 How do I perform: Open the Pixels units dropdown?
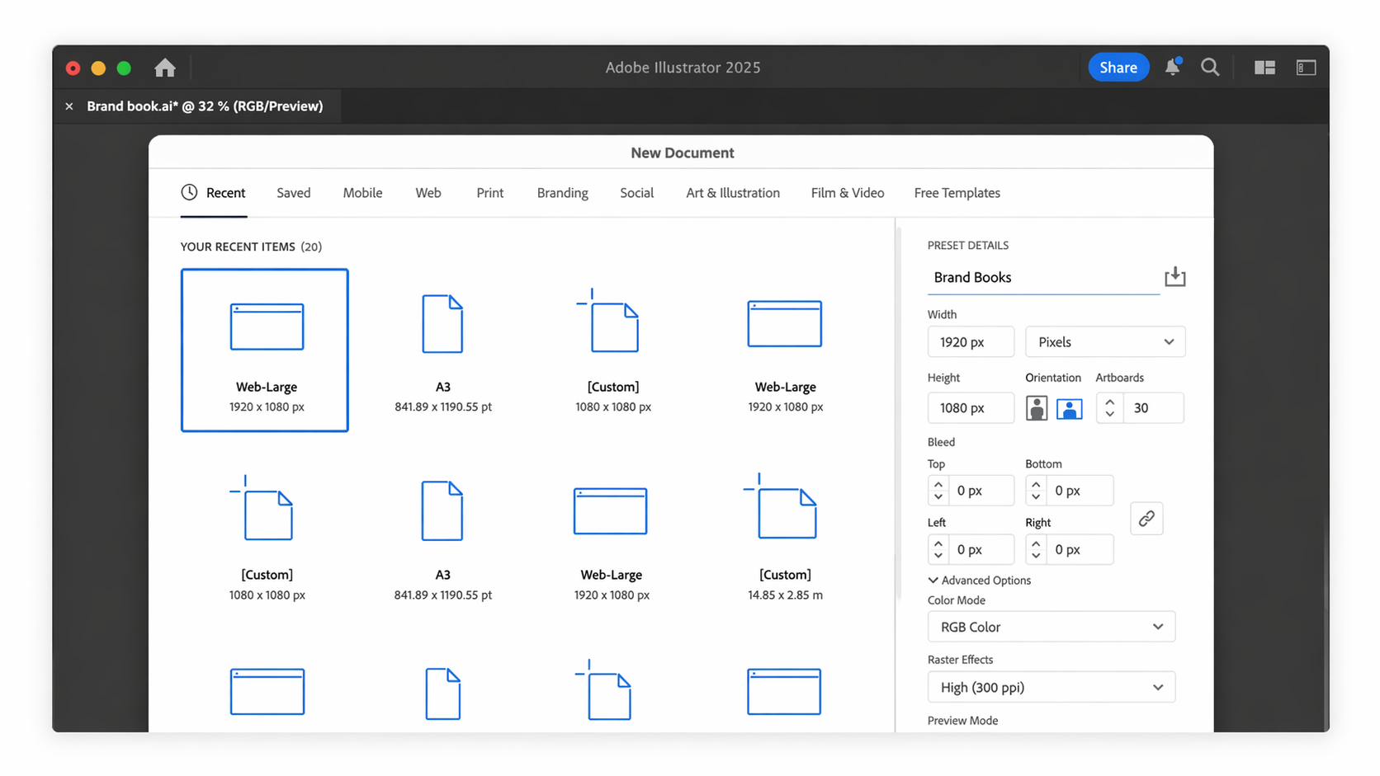(x=1105, y=342)
